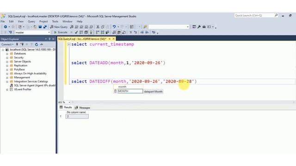Open the Edit menu
The width and height of the screenshot is (296, 166).
[11, 22]
